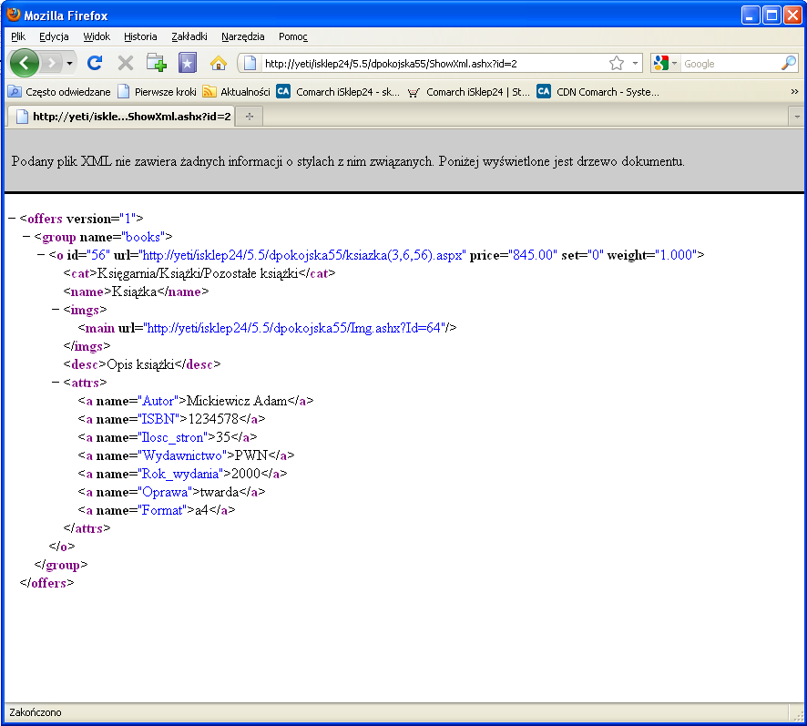Click the Google search input field
The image size is (807, 726).
pos(730,64)
